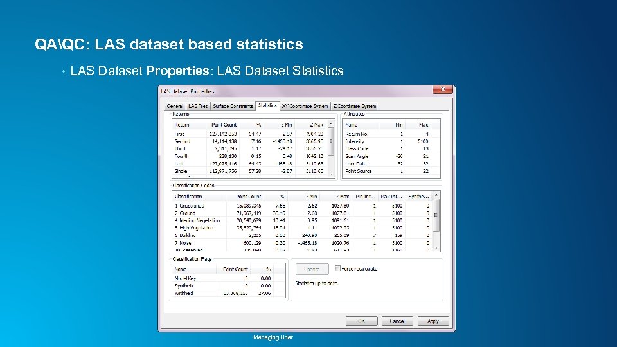Select the Statistics tab
This screenshot has width=617, height=347.
click(267, 105)
